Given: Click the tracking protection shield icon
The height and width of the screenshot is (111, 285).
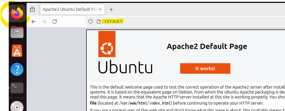Looking at the screenshot, I should (x=91, y=22).
